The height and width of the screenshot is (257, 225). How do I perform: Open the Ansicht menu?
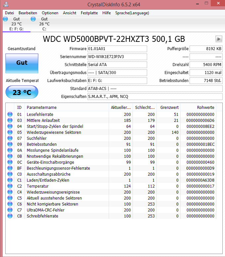70,13
